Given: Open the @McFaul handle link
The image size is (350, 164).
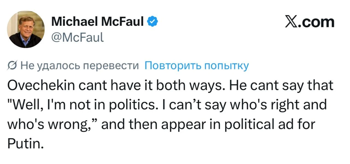Looking at the screenshot, I should [77, 36].
